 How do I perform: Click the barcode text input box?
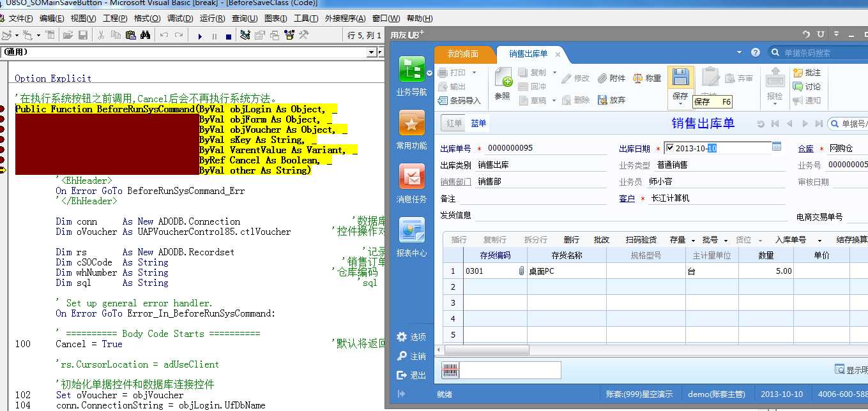click(510, 370)
